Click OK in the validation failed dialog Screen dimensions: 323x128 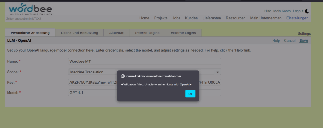[190, 94]
